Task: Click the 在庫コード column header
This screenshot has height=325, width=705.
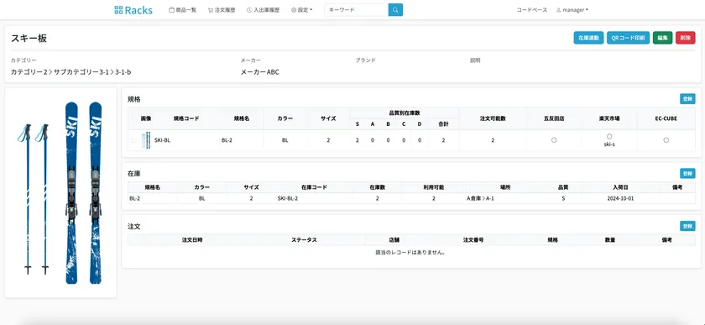Action: 314,187
